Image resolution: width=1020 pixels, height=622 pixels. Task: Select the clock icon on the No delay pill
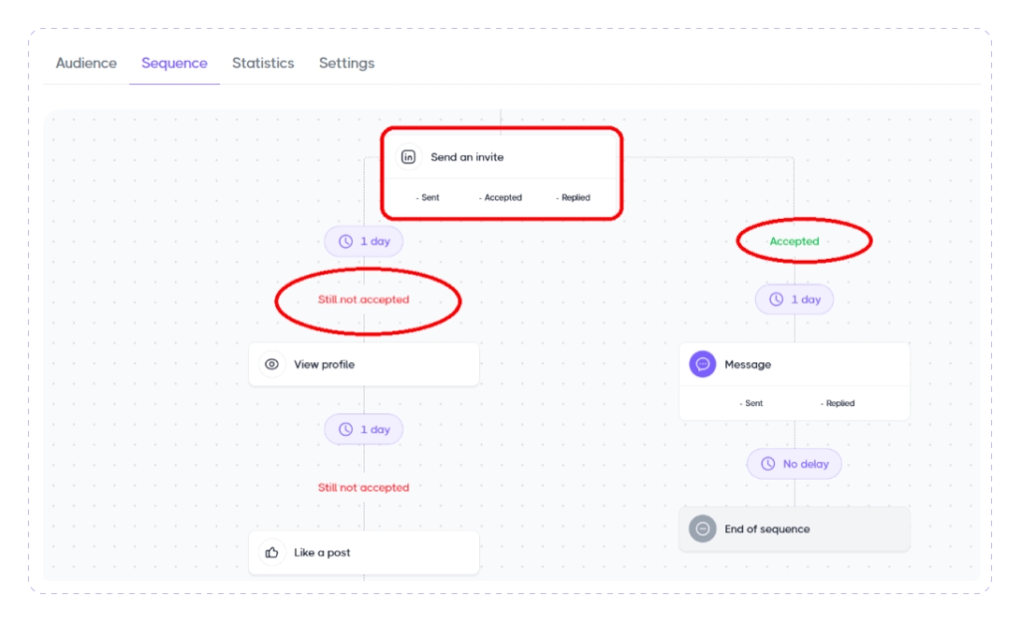click(x=769, y=464)
